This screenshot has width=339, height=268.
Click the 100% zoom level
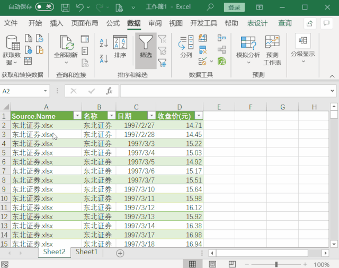coord(322,264)
